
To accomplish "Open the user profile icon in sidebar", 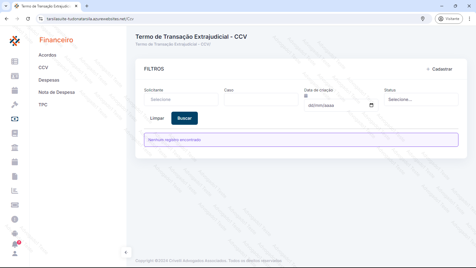I will [15, 254].
